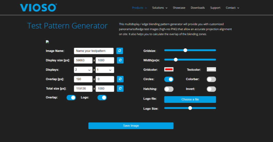The image size is (273, 142).
Task: Click the broken image placeholder icon
Action: (47, 42)
